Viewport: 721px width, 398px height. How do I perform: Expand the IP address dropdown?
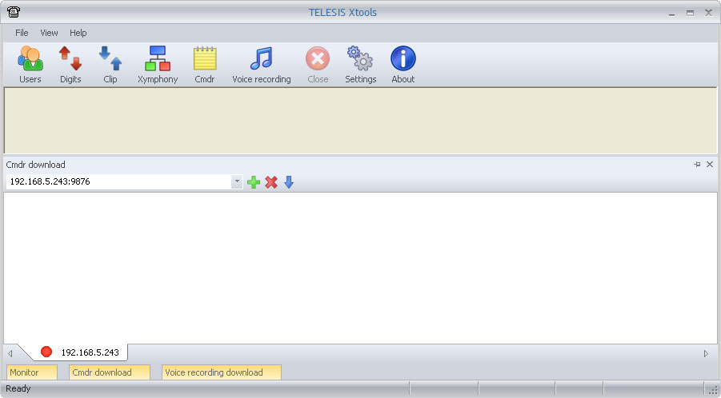pos(237,182)
